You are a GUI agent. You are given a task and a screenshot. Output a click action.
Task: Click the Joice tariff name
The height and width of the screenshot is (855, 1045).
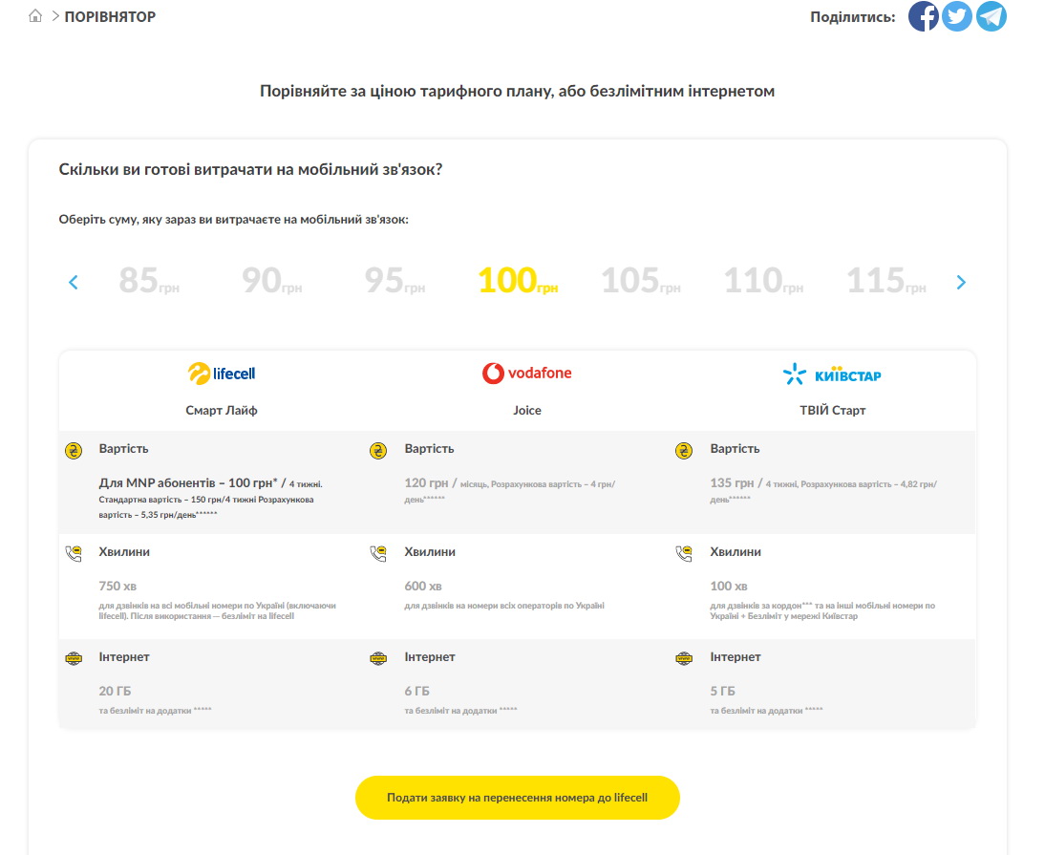pyautogui.click(x=526, y=411)
